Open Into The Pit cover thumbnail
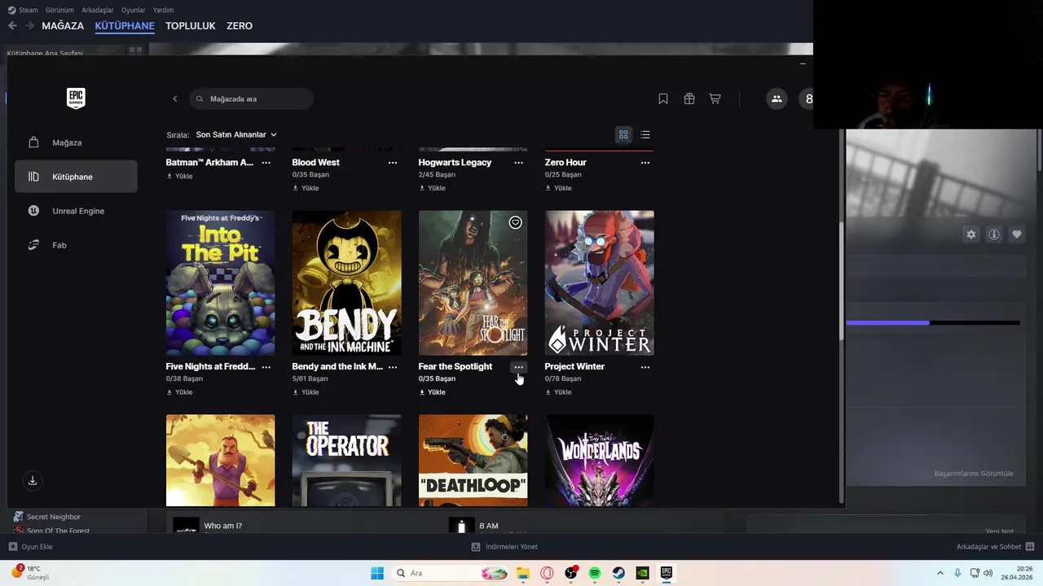1043x586 pixels. point(221,283)
